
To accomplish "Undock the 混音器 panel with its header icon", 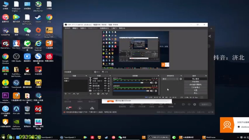I will 158,76.
